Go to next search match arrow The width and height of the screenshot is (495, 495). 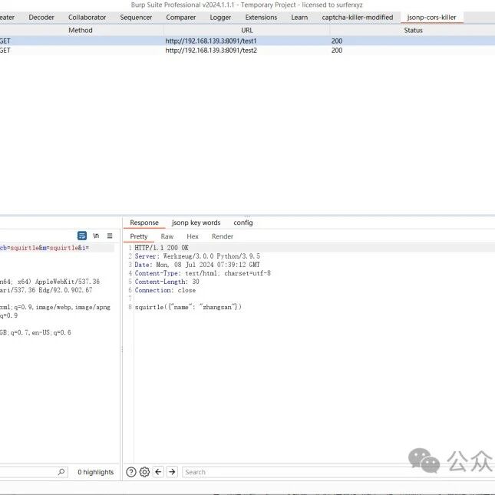tap(172, 472)
